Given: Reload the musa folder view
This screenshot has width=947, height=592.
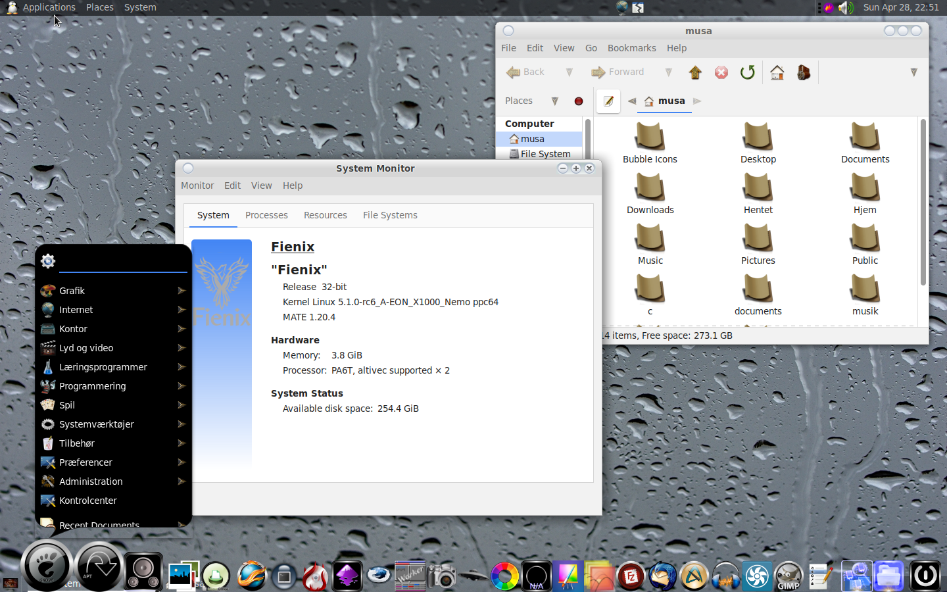Looking at the screenshot, I should [747, 72].
